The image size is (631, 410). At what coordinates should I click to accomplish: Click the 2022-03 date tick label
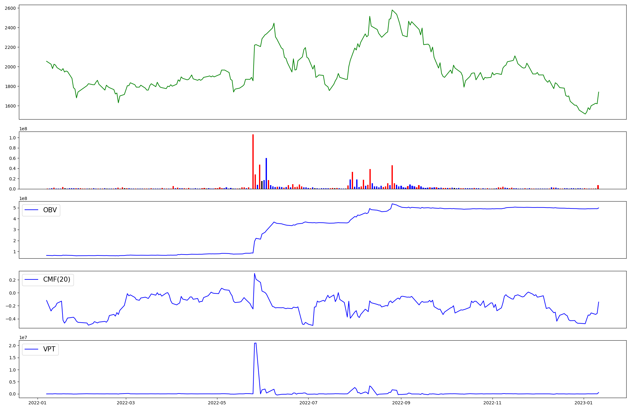point(126,403)
